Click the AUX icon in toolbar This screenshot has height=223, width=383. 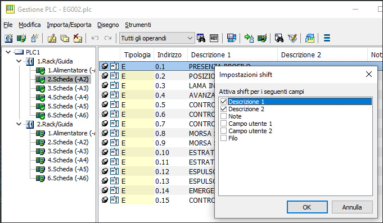point(214,38)
